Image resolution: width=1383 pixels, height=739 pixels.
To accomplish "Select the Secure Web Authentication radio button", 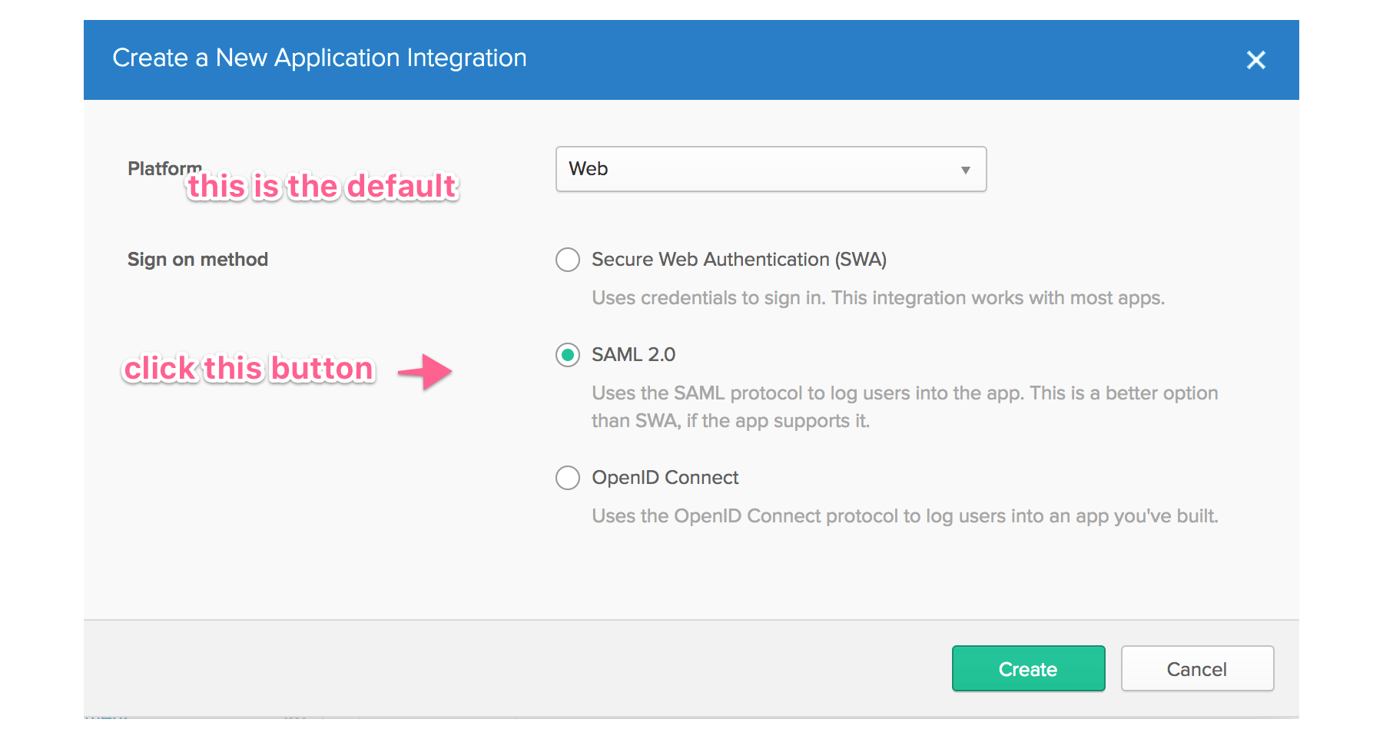I will pos(568,260).
